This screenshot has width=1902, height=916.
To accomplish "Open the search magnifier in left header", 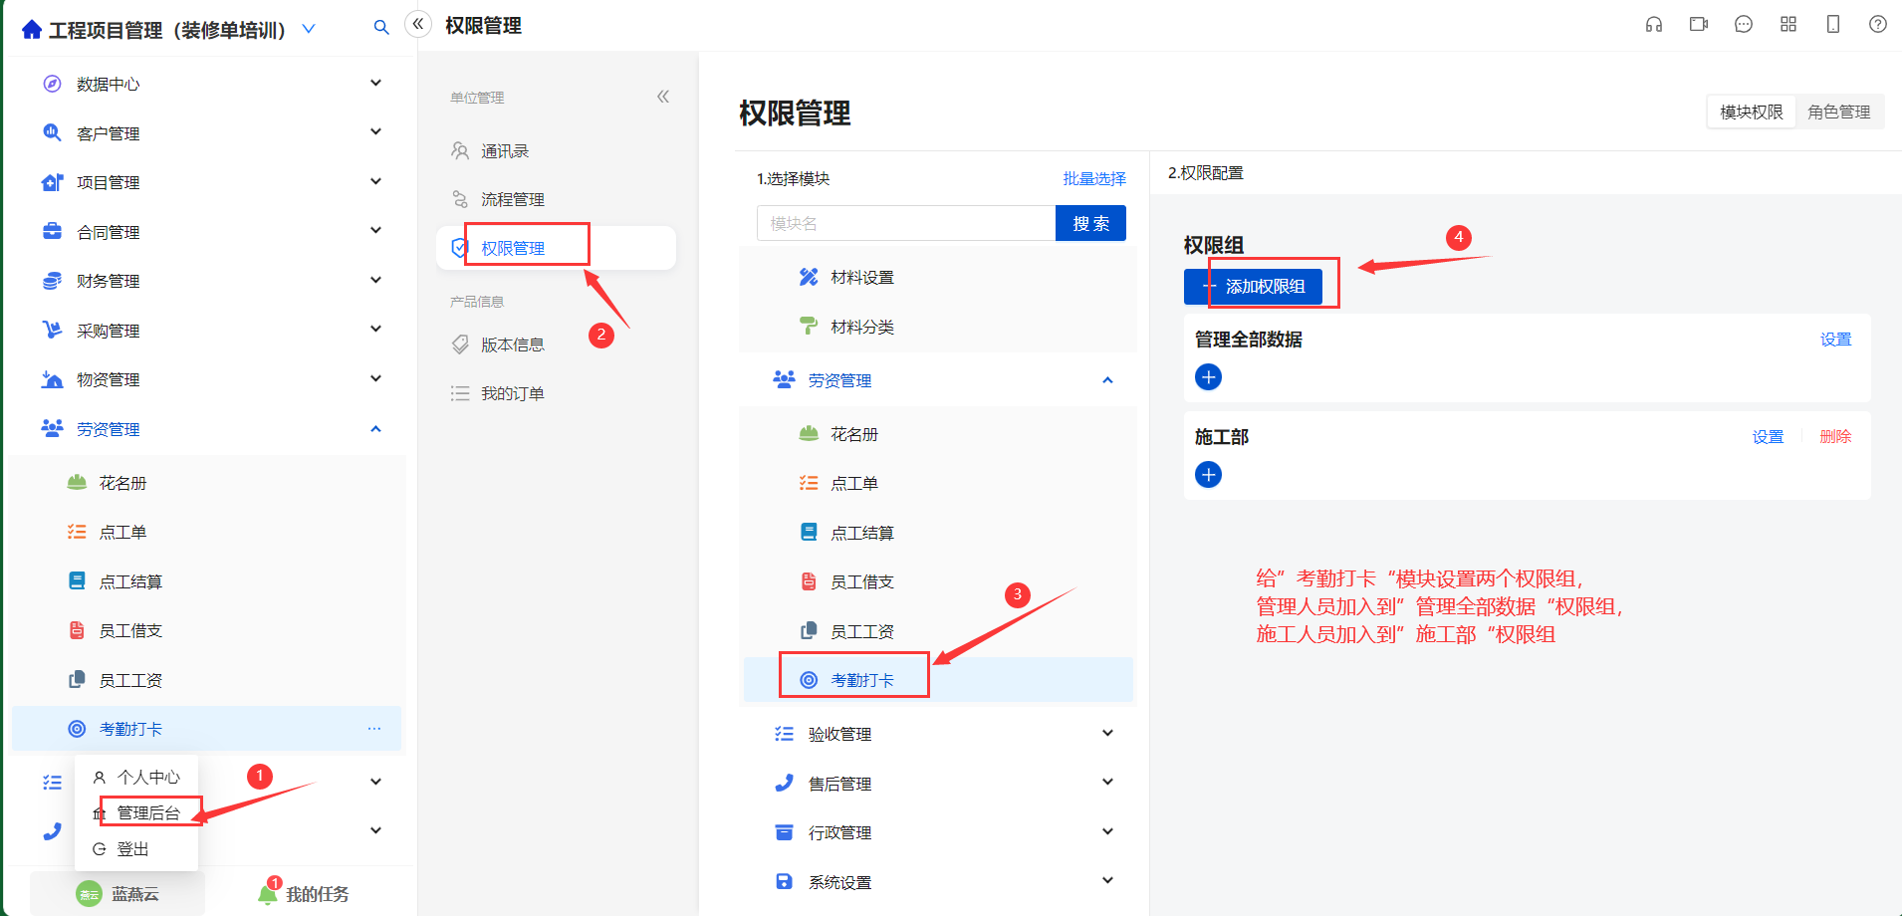I will 381,28.
